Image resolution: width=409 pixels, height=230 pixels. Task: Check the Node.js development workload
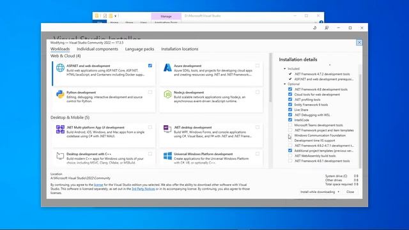(x=258, y=92)
